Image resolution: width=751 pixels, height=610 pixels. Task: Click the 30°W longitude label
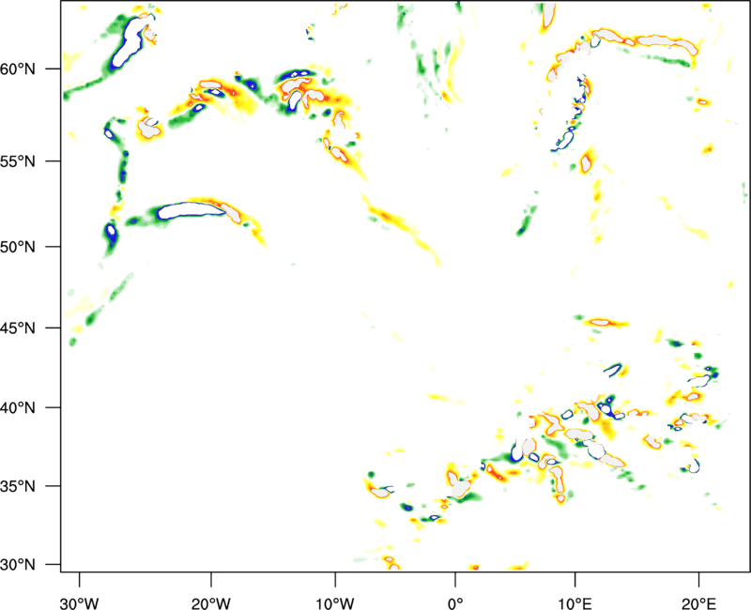[x=79, y=603]
